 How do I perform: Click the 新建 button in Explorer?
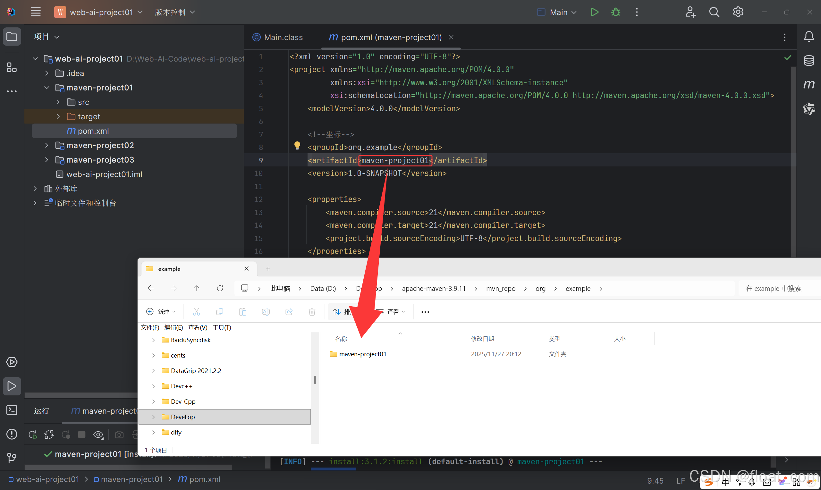click(x=161, y=312)
